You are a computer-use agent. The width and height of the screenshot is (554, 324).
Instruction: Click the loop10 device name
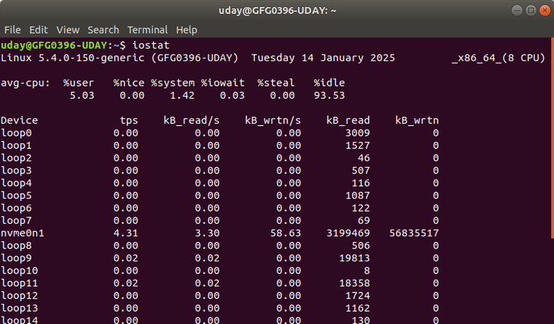click(19, 271)
